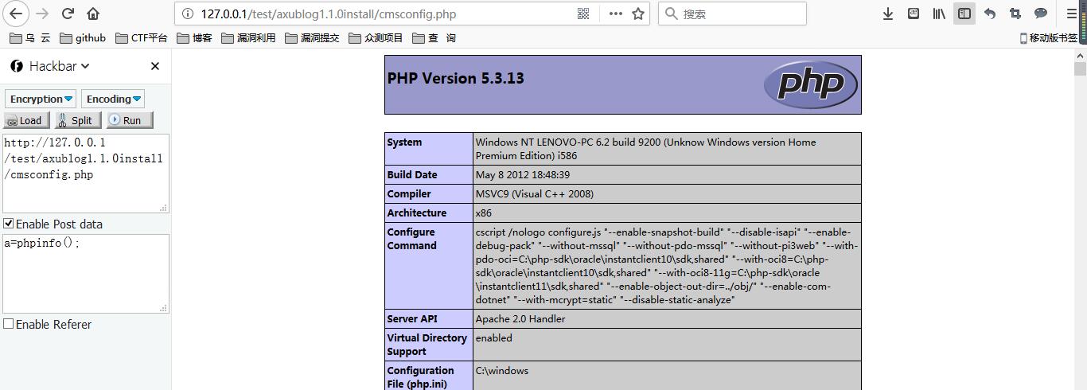Click the address bar URL
1087x390 pixels.
pyautogui.click(x=329, y=14)
